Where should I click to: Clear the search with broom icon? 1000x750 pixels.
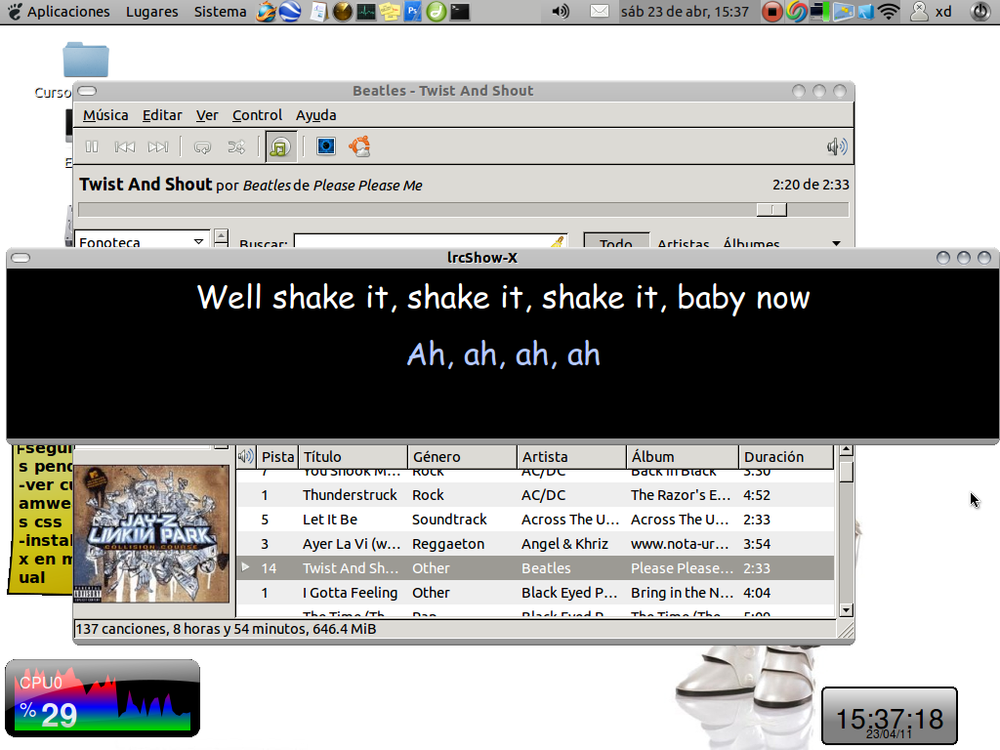[x=558, y=242]
